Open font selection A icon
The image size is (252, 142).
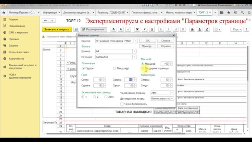tap(113, 29)
